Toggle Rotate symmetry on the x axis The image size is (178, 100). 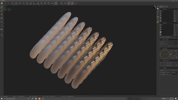tap(161, 65)
